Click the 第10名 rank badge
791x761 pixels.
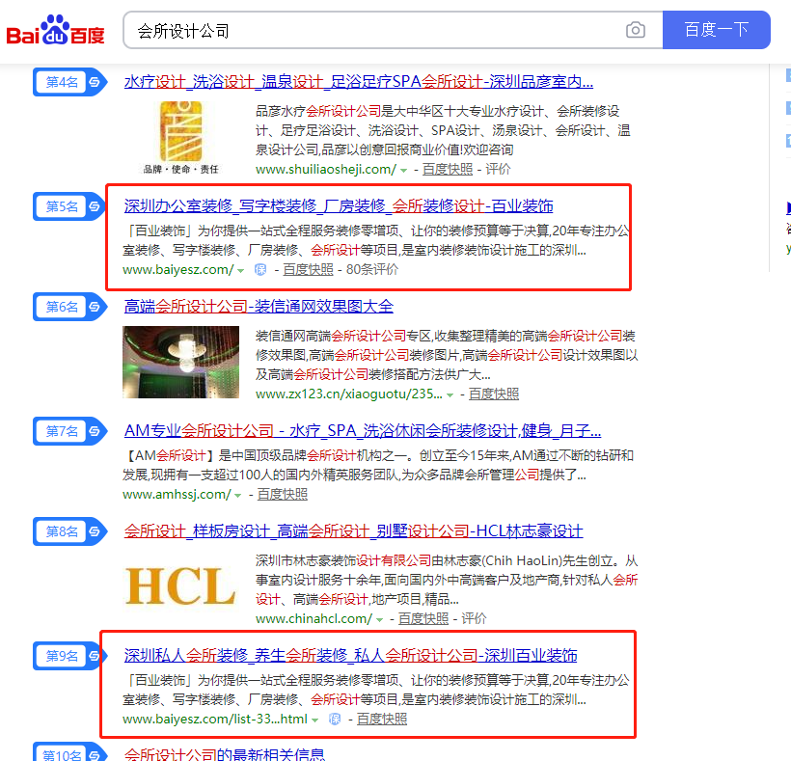(x=70, y=753)
